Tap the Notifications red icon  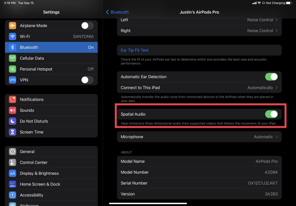pos(13,99)
